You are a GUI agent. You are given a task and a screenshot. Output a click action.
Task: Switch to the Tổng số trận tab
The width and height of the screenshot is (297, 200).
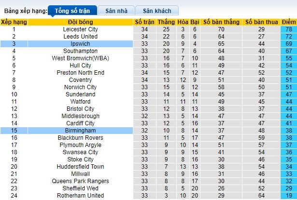[72, 10]
